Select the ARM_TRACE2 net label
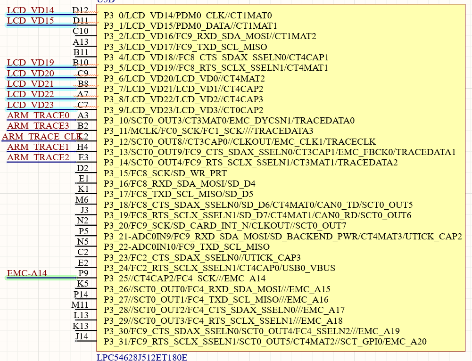Viewport: 472px width, 361px height. point(38,157)
